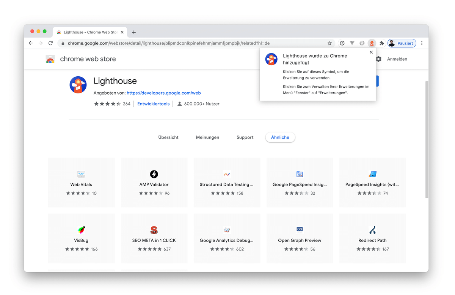Click the chrome web store title text
Screen dimensions: 455x295
(88, 59)
